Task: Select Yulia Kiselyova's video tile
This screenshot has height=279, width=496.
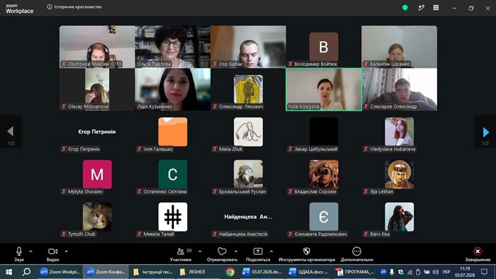Action: tap(324, 89)
